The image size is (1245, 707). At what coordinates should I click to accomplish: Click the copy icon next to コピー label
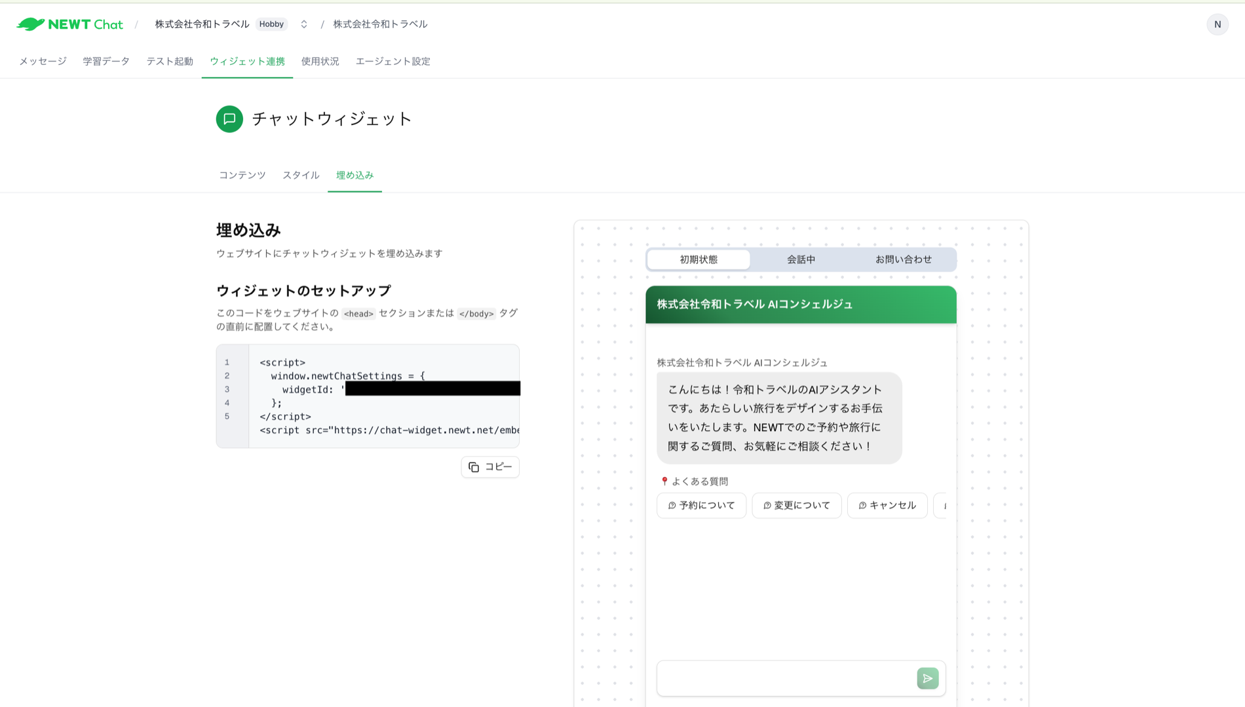pos(474,467)
